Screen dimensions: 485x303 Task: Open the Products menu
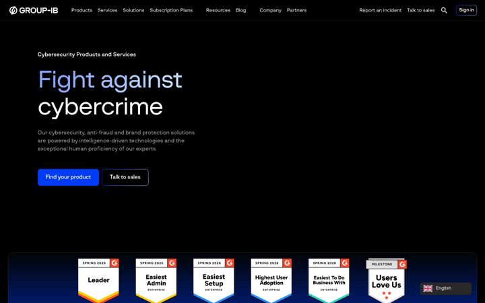(82, 10)
